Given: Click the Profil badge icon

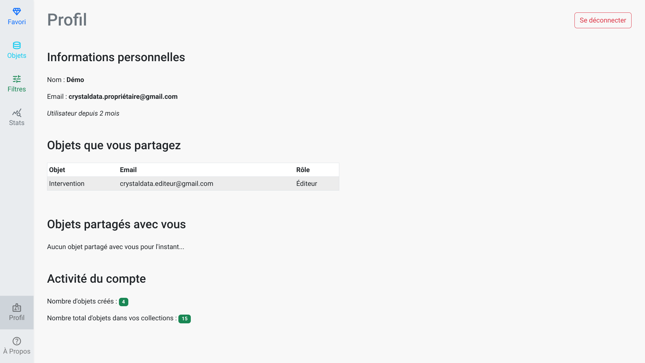Looking at the screenshot, I should pyautogui.click(x=17, y=308).
